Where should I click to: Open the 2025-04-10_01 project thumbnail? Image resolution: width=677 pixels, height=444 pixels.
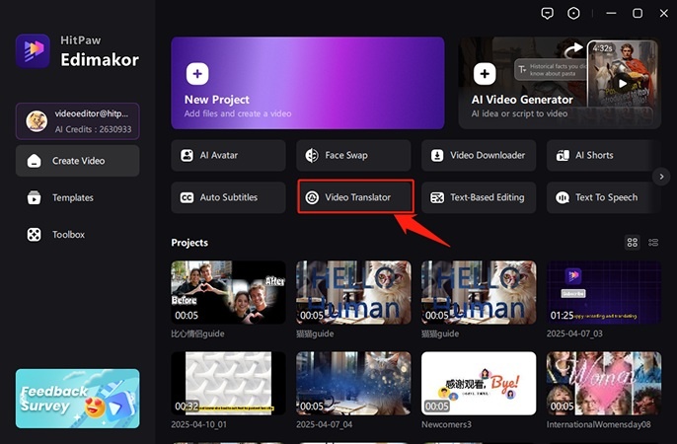[228, 383]
